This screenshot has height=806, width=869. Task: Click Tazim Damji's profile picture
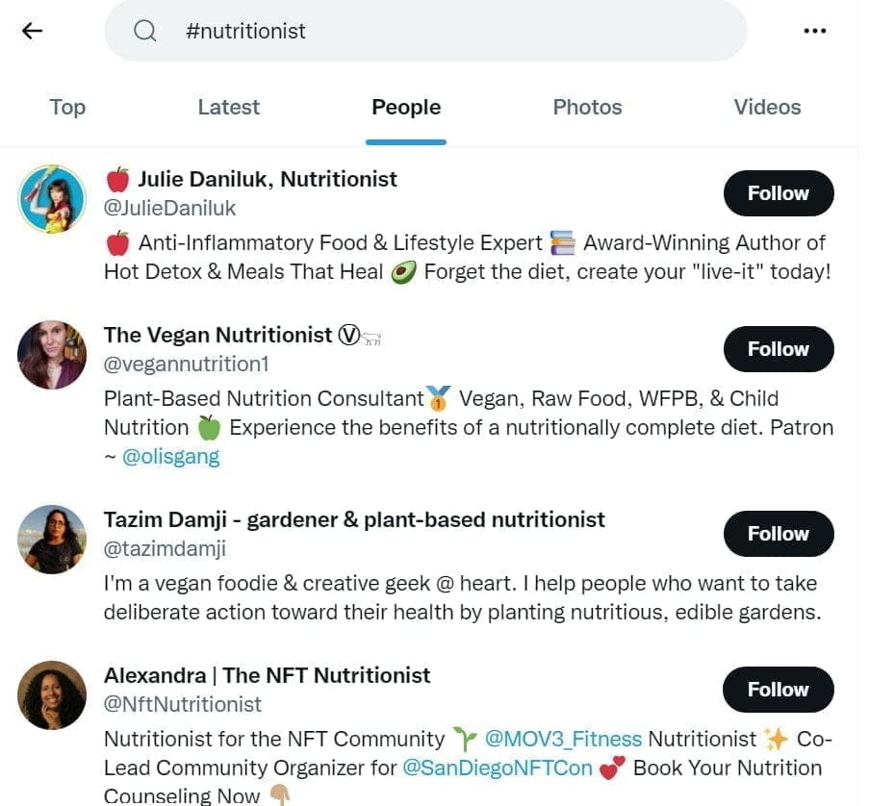pyautogui.click(x=51, y=539)
